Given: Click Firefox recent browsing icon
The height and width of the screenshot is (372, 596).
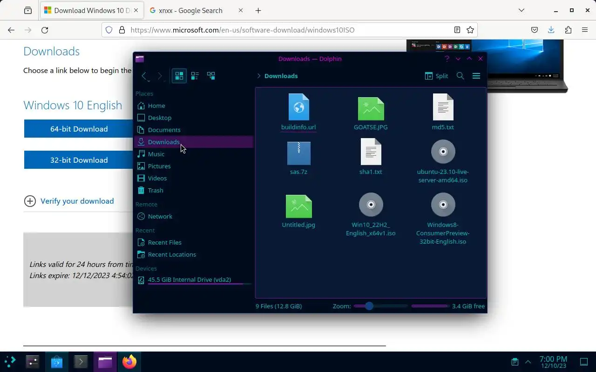Looking at the screenshot, I should 28,10.
